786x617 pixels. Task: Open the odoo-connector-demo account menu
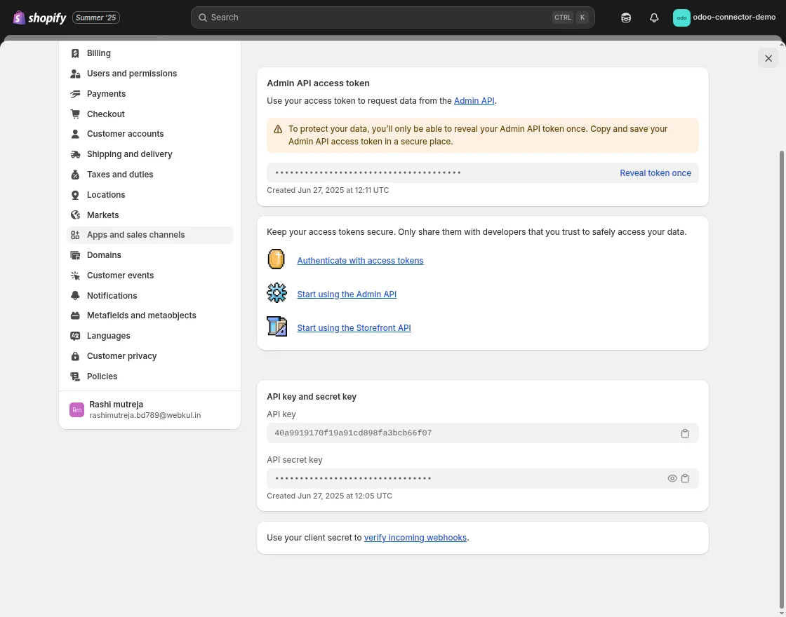(724, 17)
